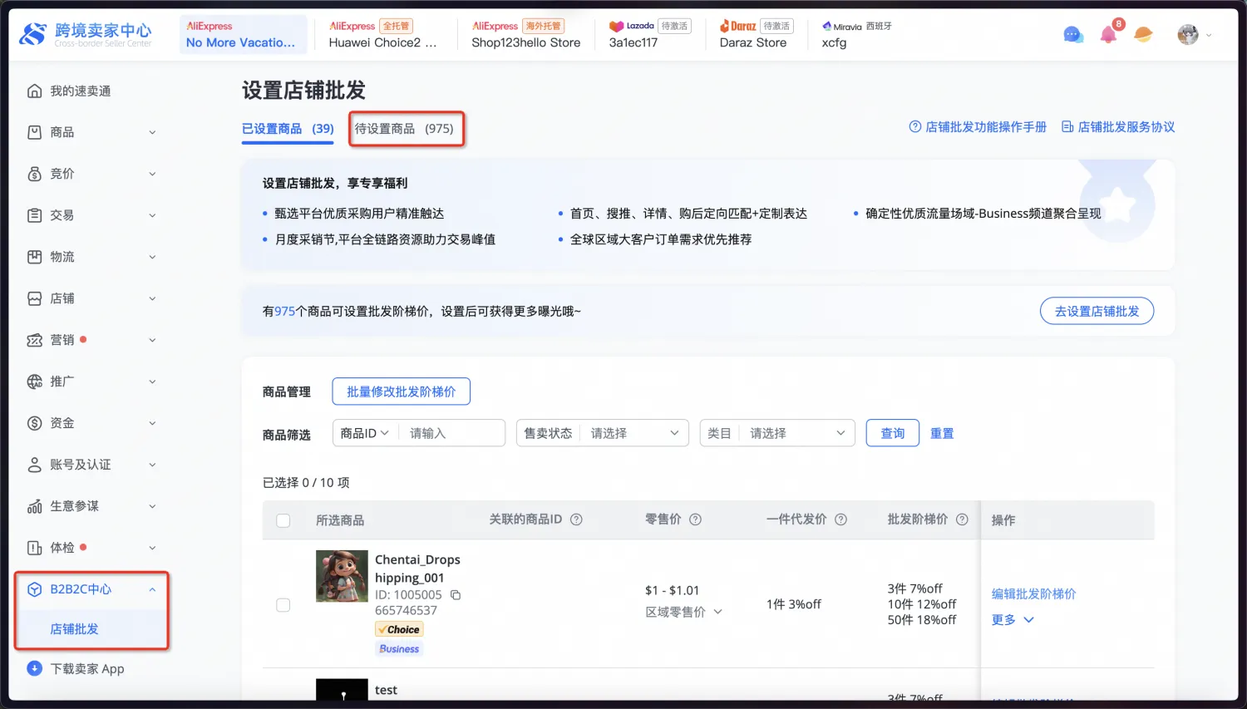
Task: Select 店铺批发 in the sidebar
Action: [x=75, y=629]
